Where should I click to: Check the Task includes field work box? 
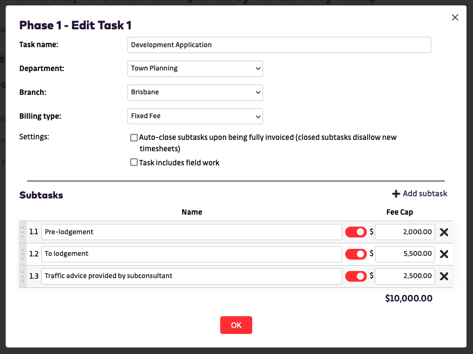(134, 162)
